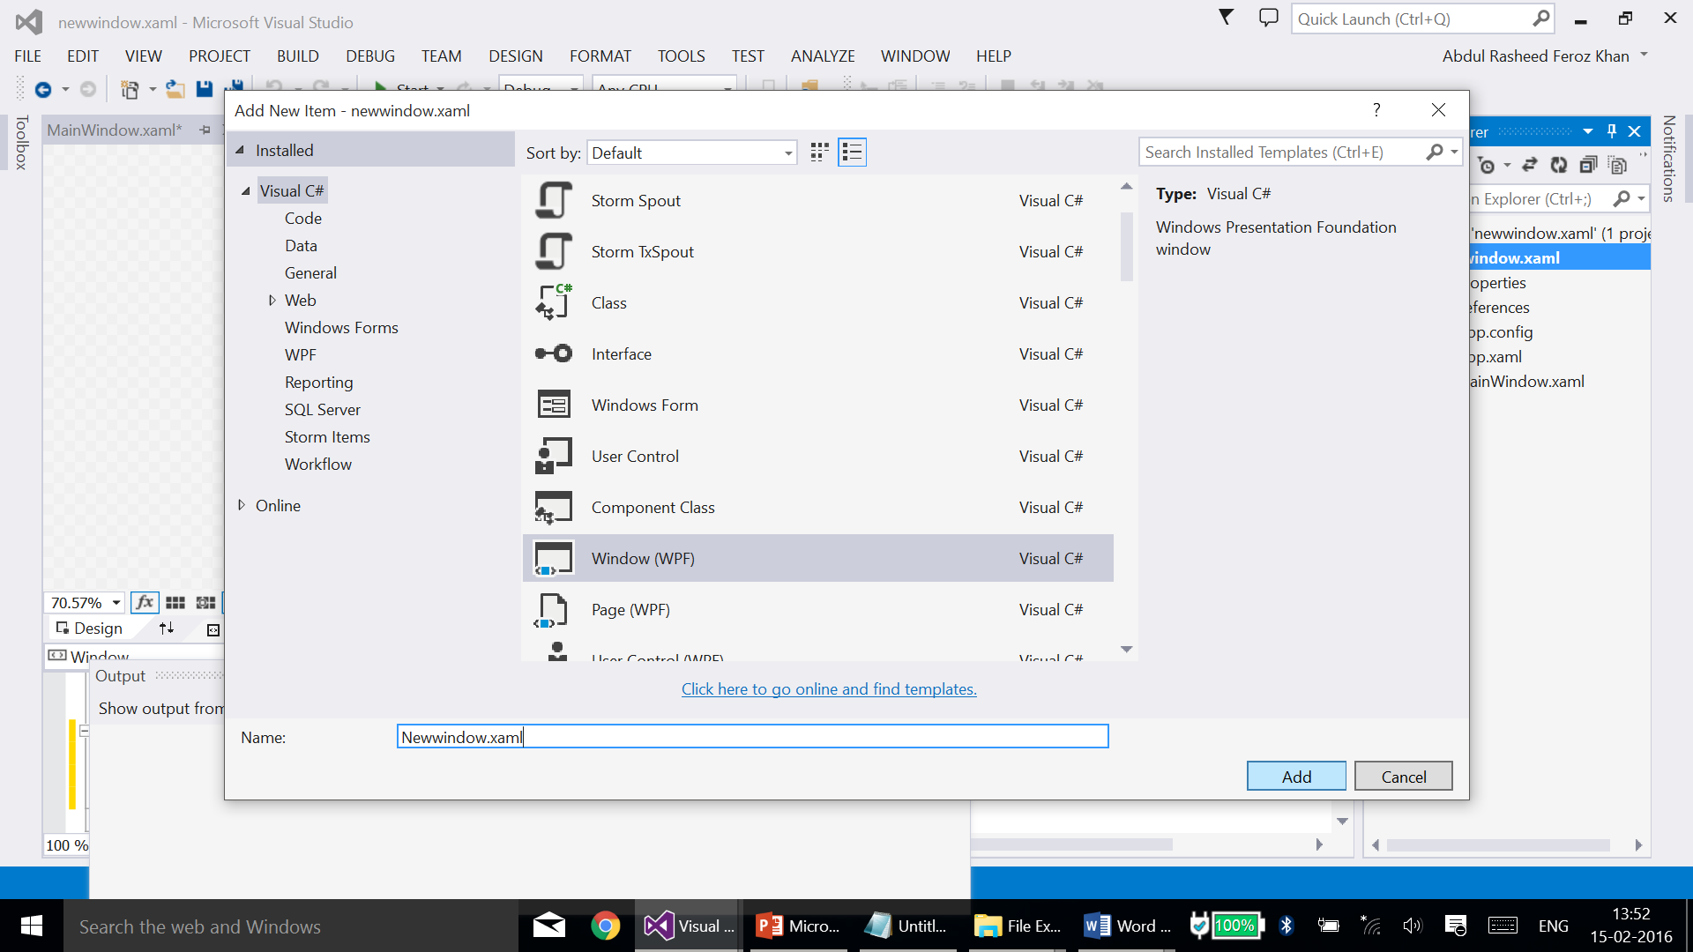Click the Name input field
Viewport: 1693px width, 952px height.
(x=752, y=737)
